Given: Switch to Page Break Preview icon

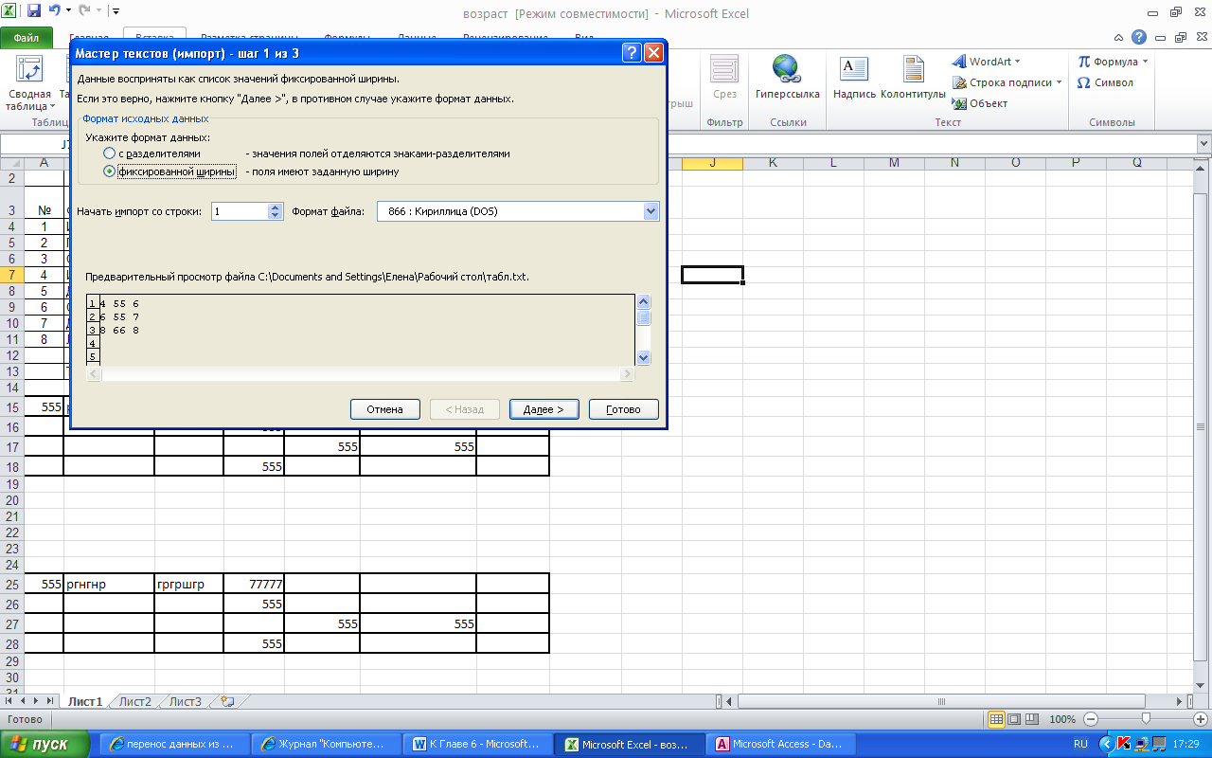Looking at the screenshot, I should click(x=1030, y=719).
